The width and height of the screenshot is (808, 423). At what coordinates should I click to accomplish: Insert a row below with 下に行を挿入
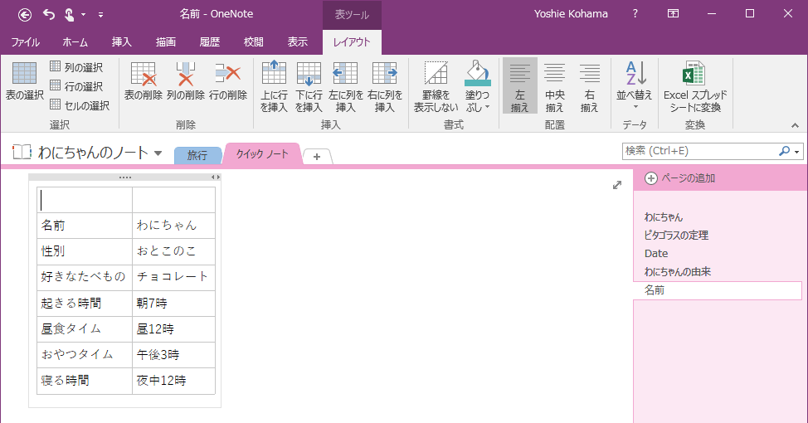(309, 86)
